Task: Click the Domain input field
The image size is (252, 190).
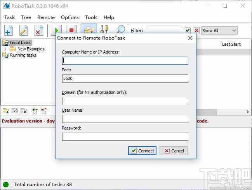Action: coord(125,101)
